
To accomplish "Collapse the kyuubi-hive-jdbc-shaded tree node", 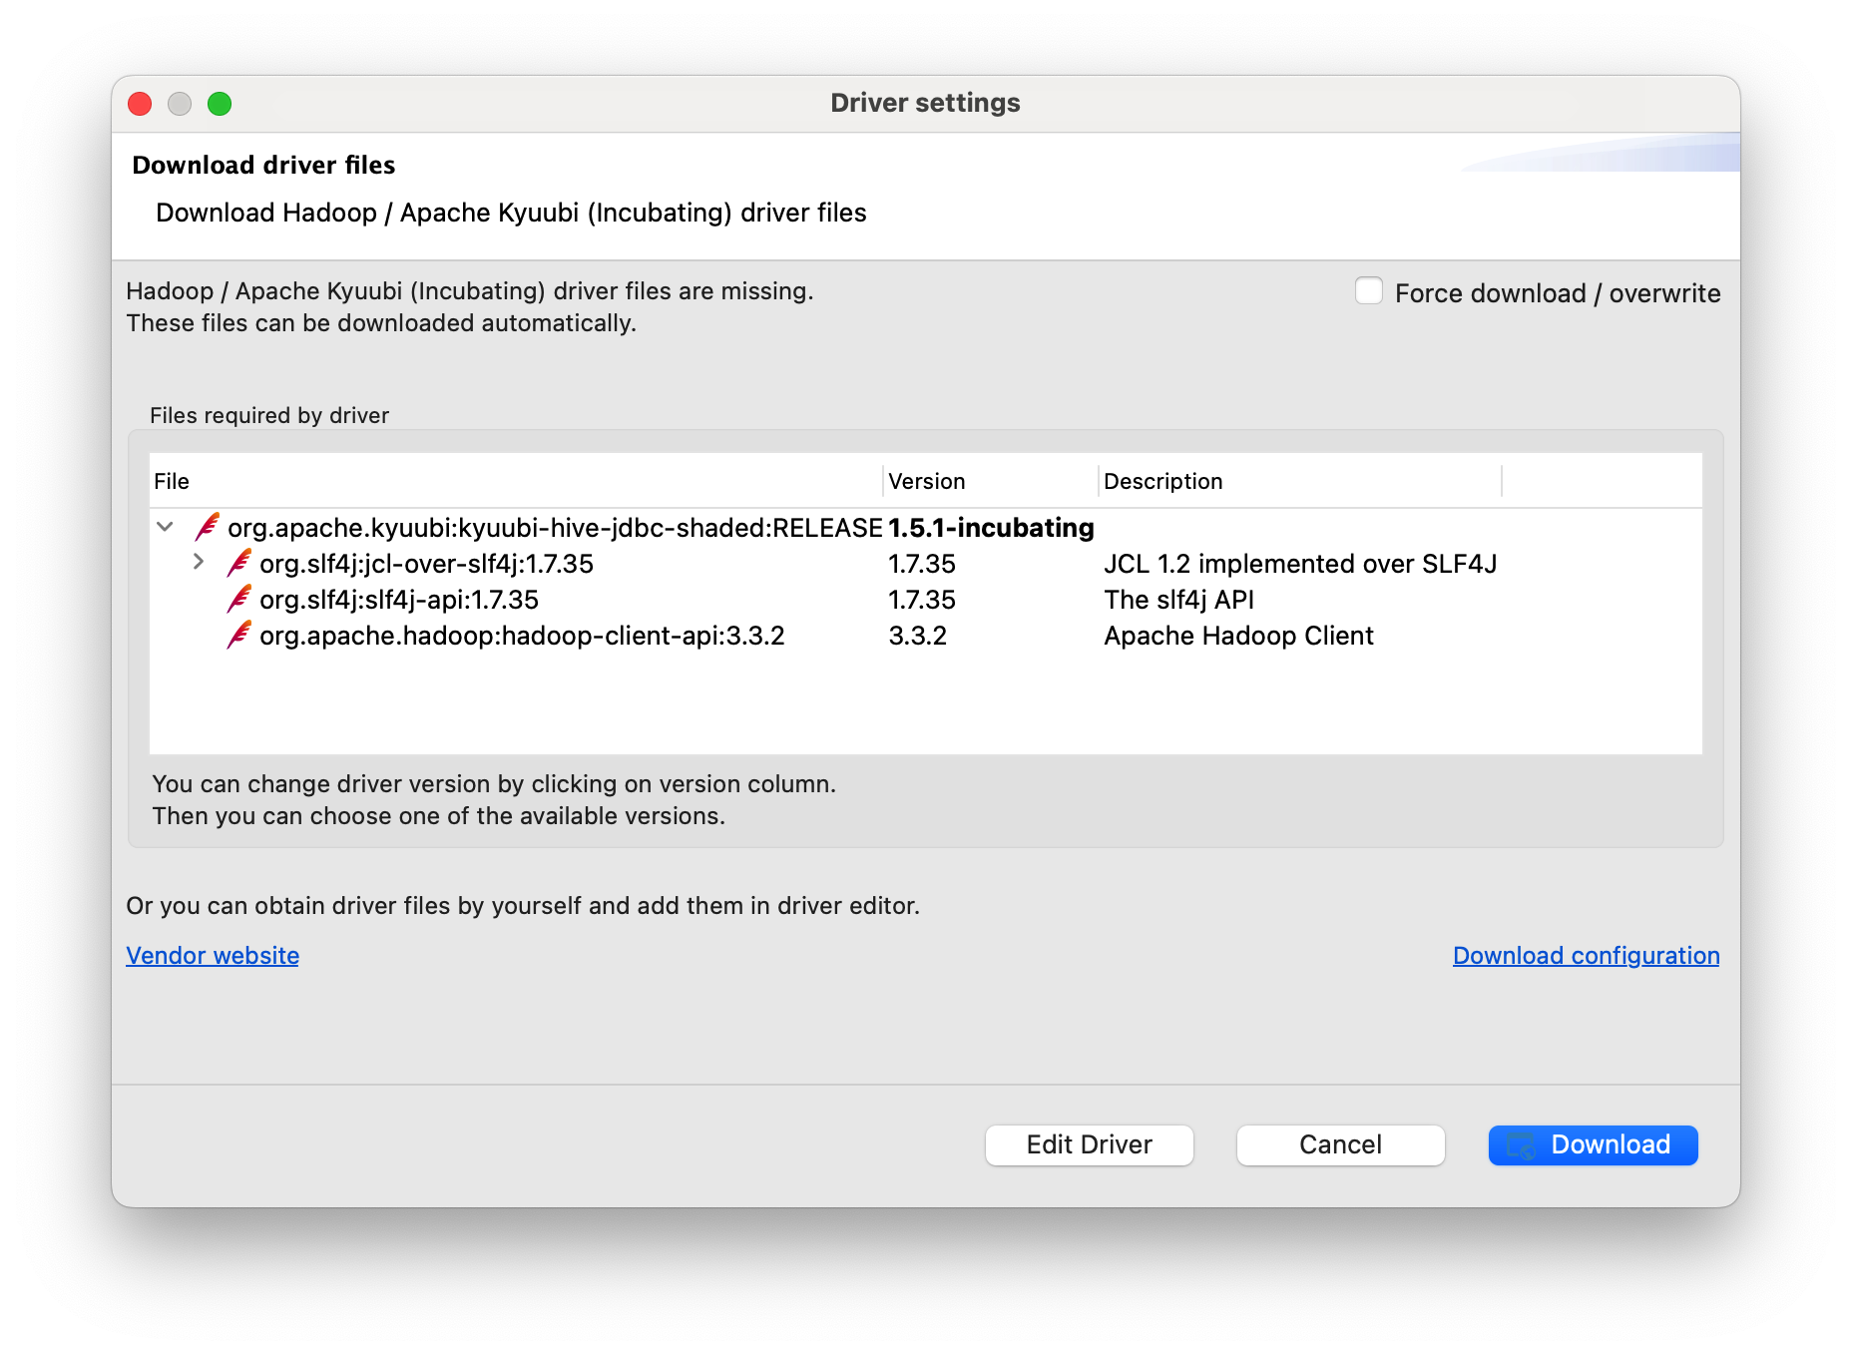I will tap(166, 527).
